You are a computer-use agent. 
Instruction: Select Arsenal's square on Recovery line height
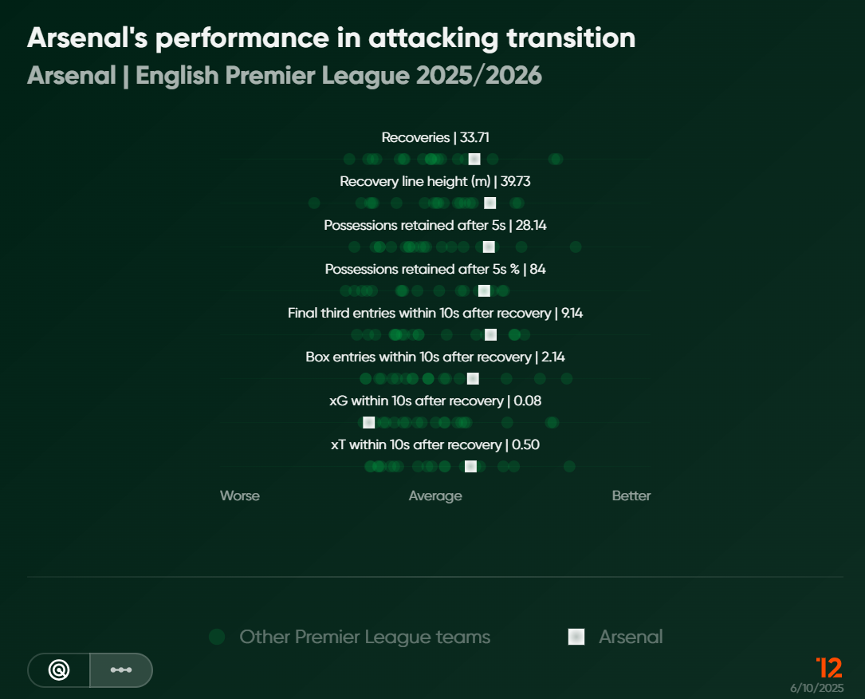(x=490, y=203)
